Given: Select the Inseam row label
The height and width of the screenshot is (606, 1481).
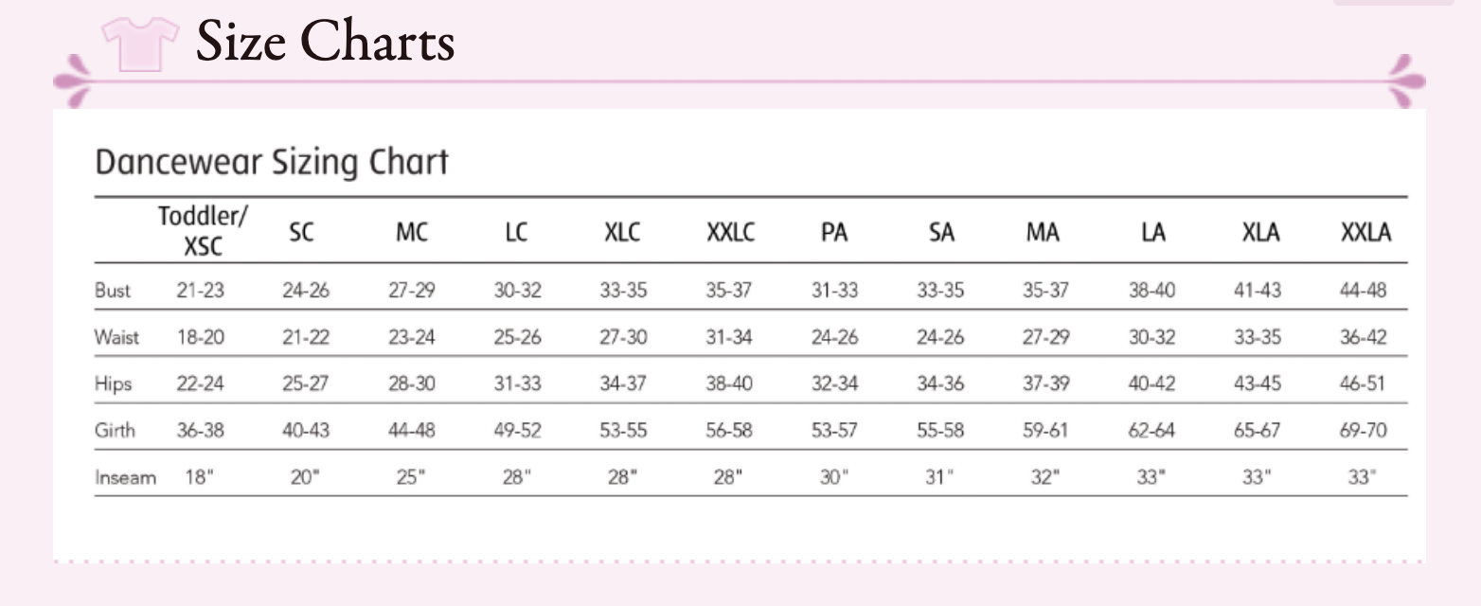Looking at the screenshot, I should click(125, 477).
